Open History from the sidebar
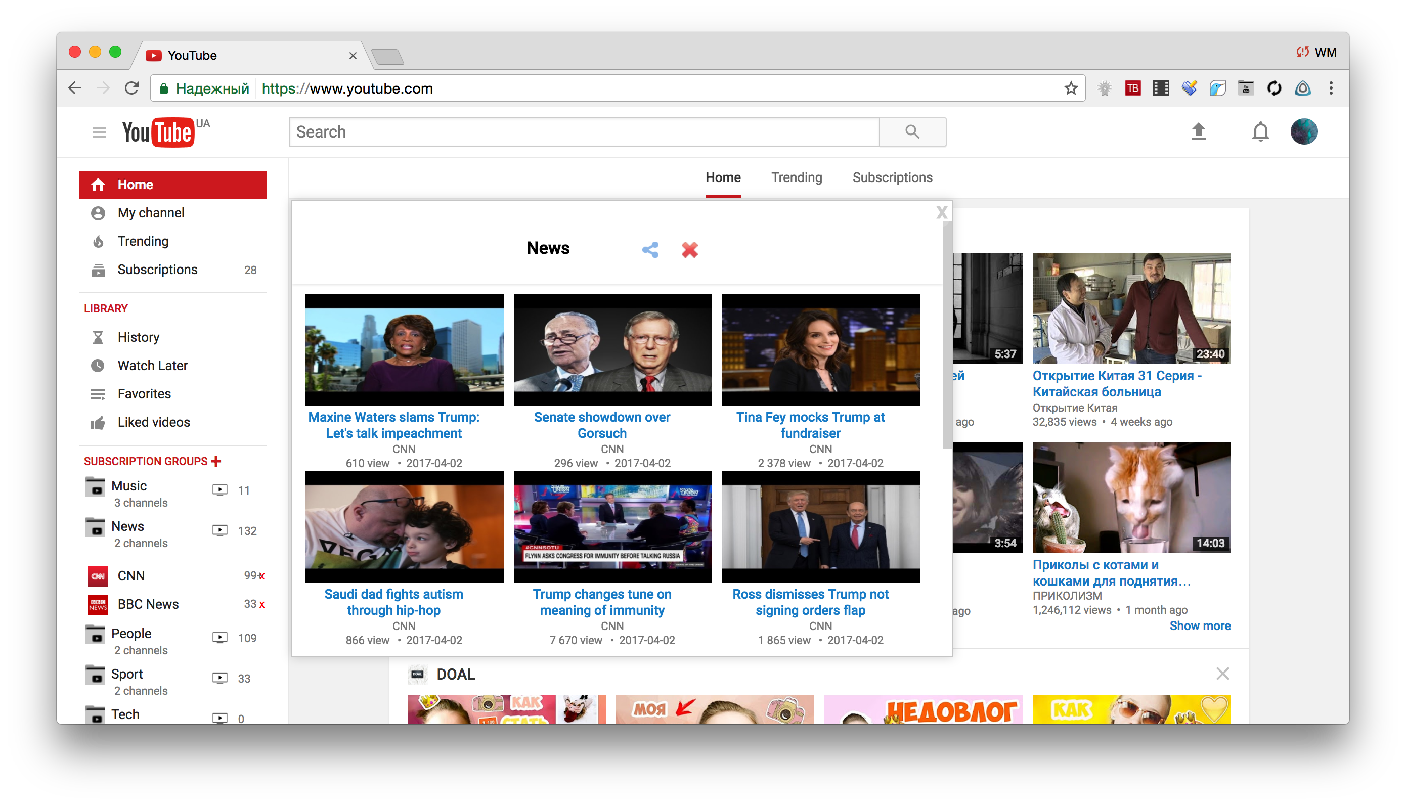The width and height of the screenshot is (1406, 805). [139, 337]
